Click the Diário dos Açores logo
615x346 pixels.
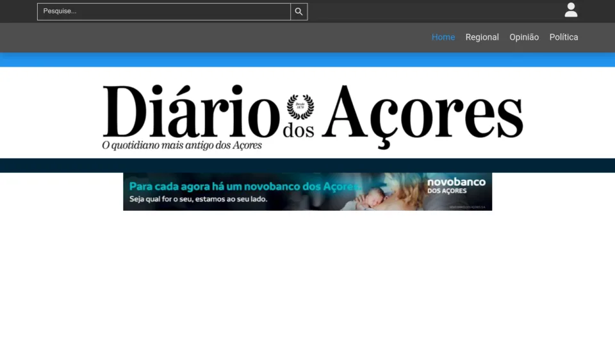313,117
